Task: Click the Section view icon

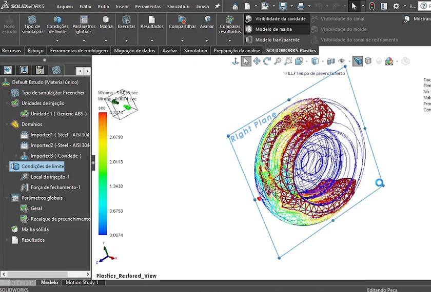Action: [x=331, y=61]
